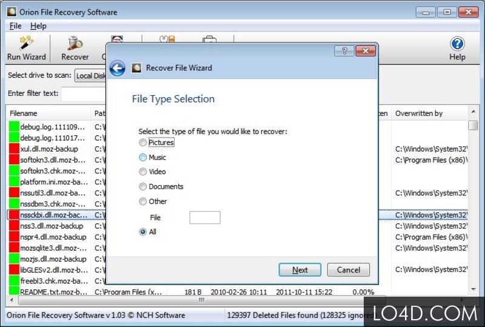Click the green status box for mozjs.dll.moz-backup
This screenshot has height=327, width=485.
[x=14, y=259]
